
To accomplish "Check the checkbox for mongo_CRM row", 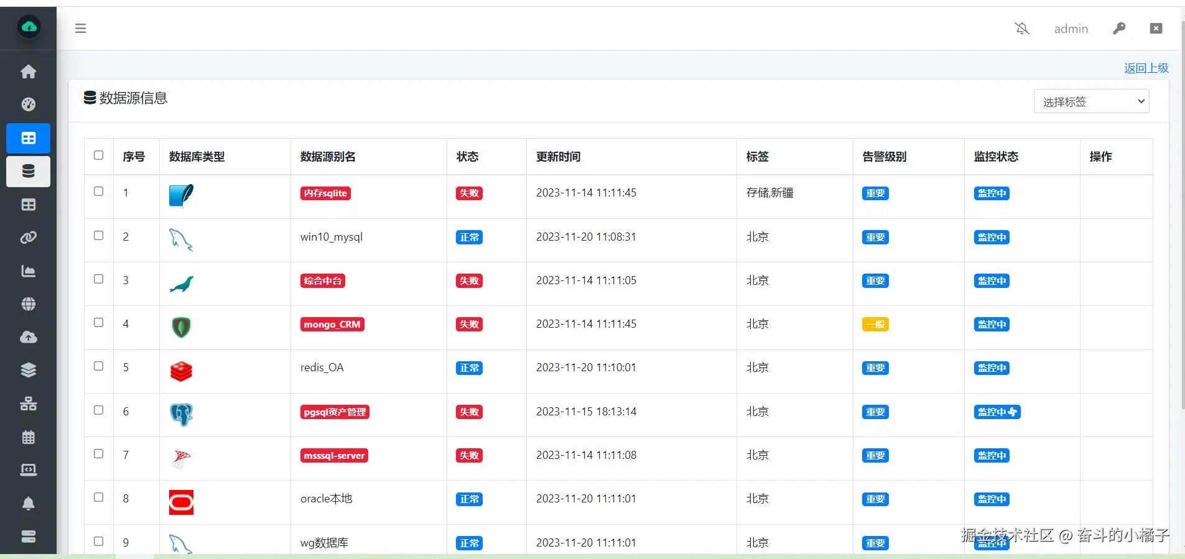I will click(x=98, y=323).
